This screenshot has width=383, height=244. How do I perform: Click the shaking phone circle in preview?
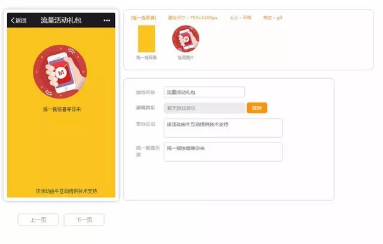coord(60,72)
